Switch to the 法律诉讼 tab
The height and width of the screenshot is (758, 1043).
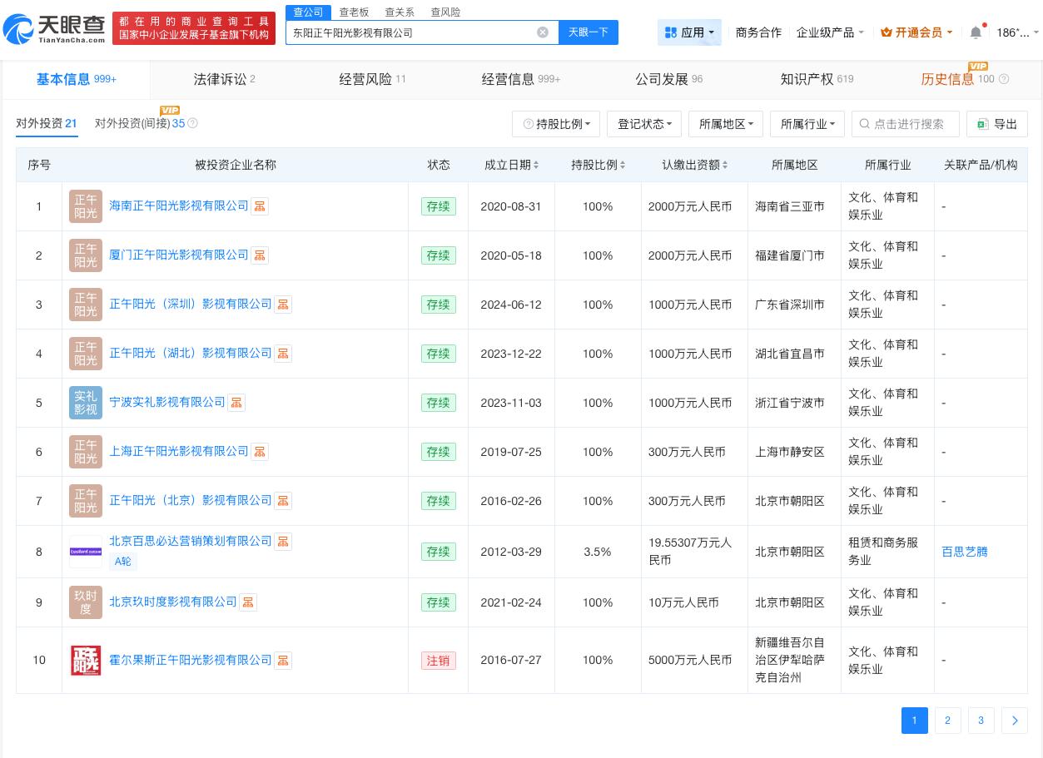tap(221, 79)
